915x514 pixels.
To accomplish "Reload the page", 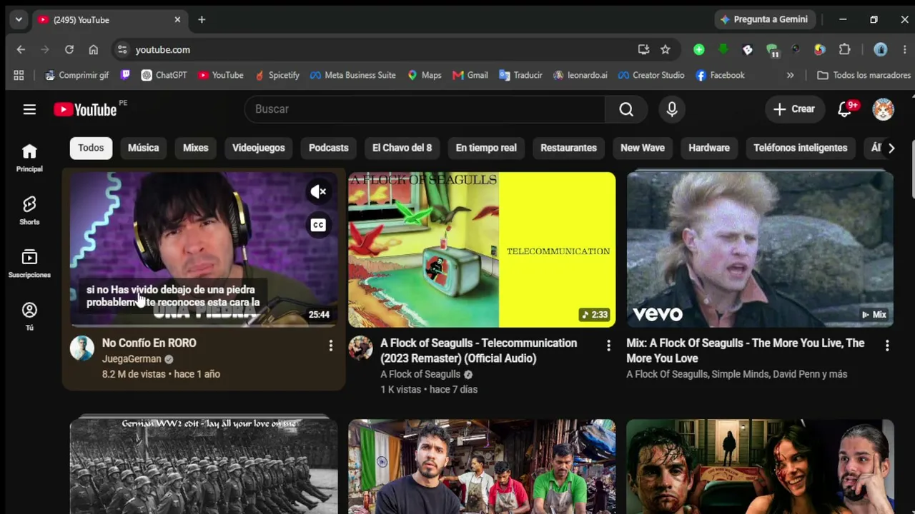I will point(69,49).
